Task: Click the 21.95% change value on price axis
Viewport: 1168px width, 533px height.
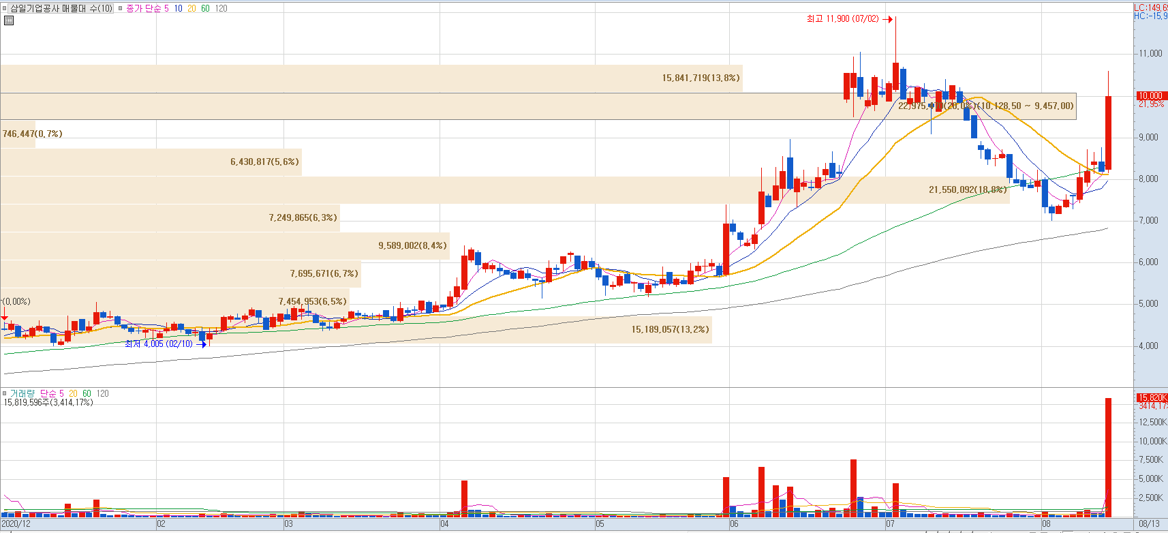Action: coord(1152,104)
